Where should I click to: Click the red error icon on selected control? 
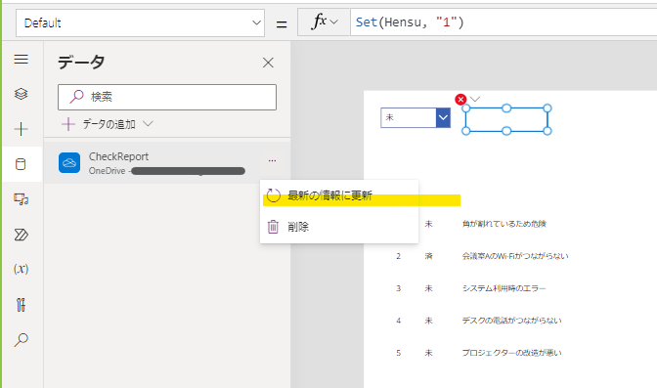click(x=460, y=100)
